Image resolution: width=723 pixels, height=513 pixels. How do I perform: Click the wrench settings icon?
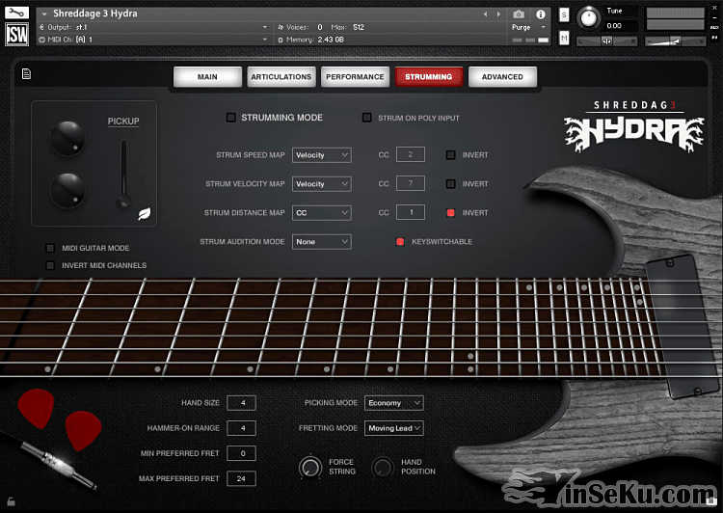pos(17,13)
